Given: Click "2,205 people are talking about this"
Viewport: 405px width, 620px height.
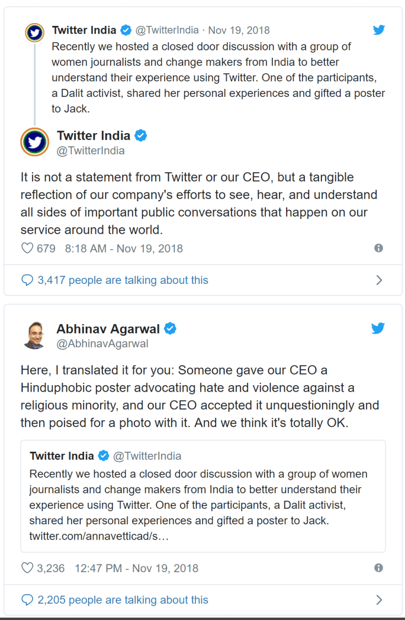Looking at the screenshot, I should point(123,600).
